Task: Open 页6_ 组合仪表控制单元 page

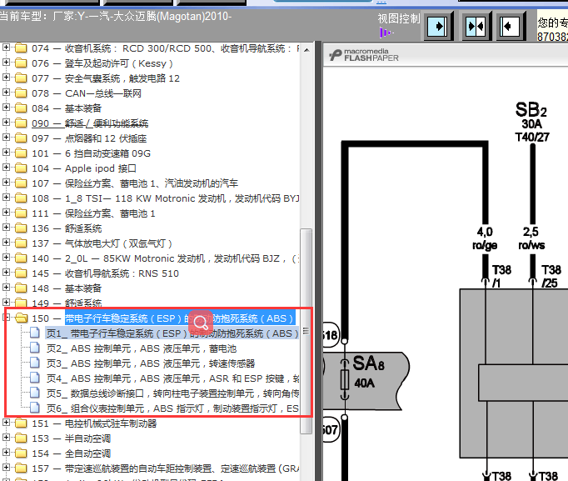Action: coord(172,408)
